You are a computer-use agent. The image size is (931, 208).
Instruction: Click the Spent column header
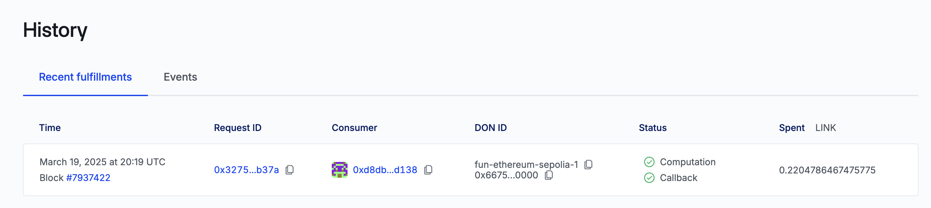coord(792,128)
